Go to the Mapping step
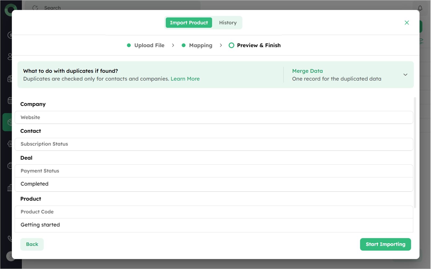 coord(197,45)
